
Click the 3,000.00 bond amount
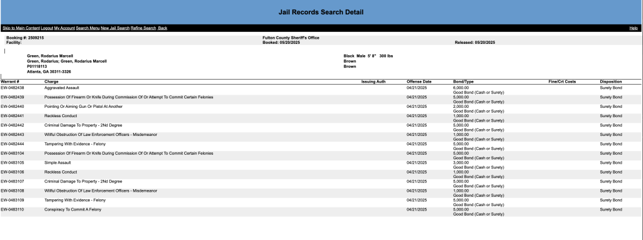(x=461, y=163)
